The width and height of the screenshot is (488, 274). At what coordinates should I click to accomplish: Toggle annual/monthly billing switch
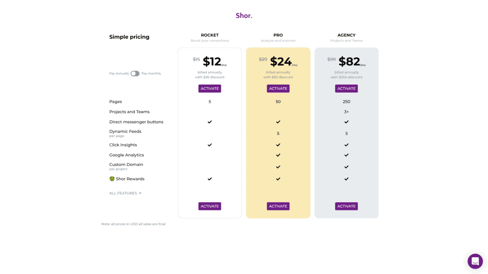135,74
